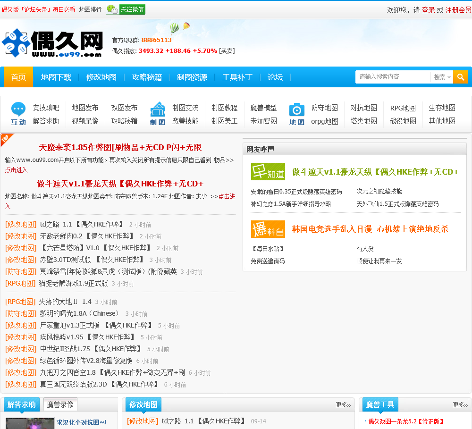Viewport: 472px width, 429px height.
Task: Open 生存地图 category link
Action: pyautogui.click(x=442, y=108)
